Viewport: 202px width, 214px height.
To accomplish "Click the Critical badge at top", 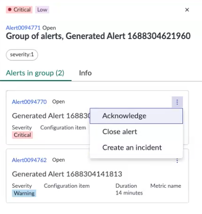I will pos(19,10).
